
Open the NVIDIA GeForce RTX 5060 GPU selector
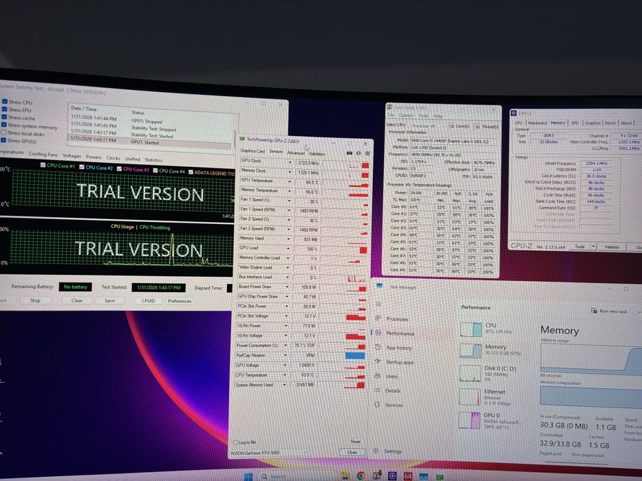tap(268, 453)
